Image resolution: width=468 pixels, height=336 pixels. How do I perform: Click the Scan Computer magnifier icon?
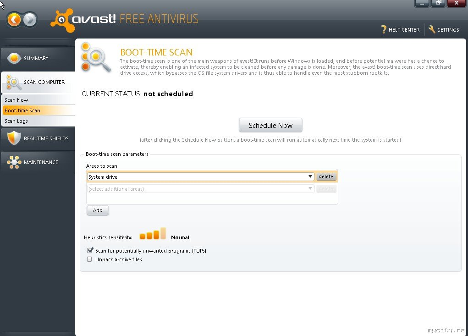click(x=13, y=83)
